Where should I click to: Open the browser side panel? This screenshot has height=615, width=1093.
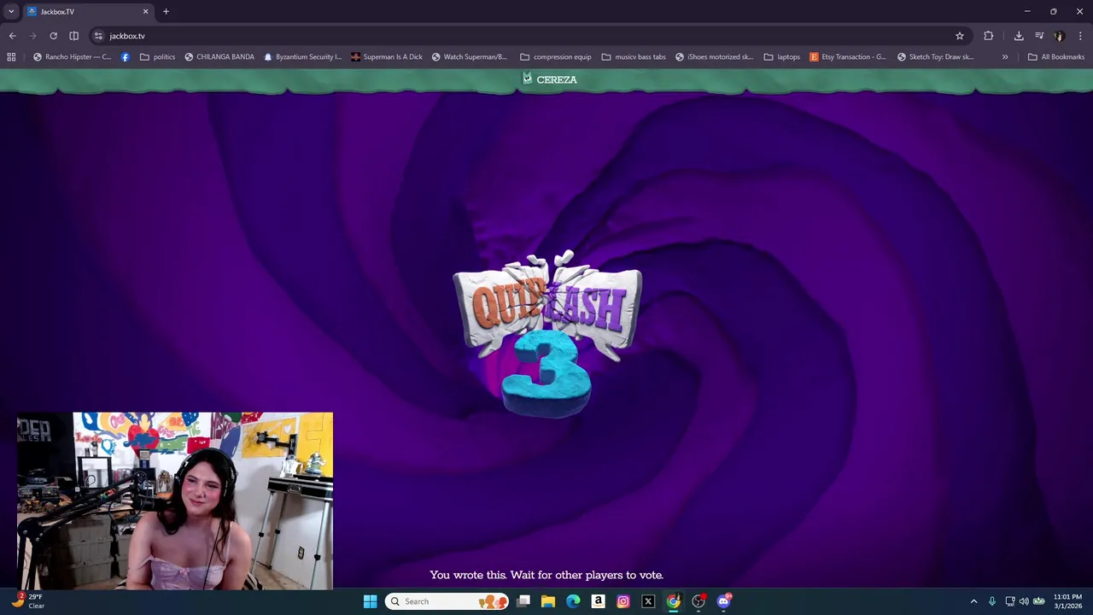[74, 36]
